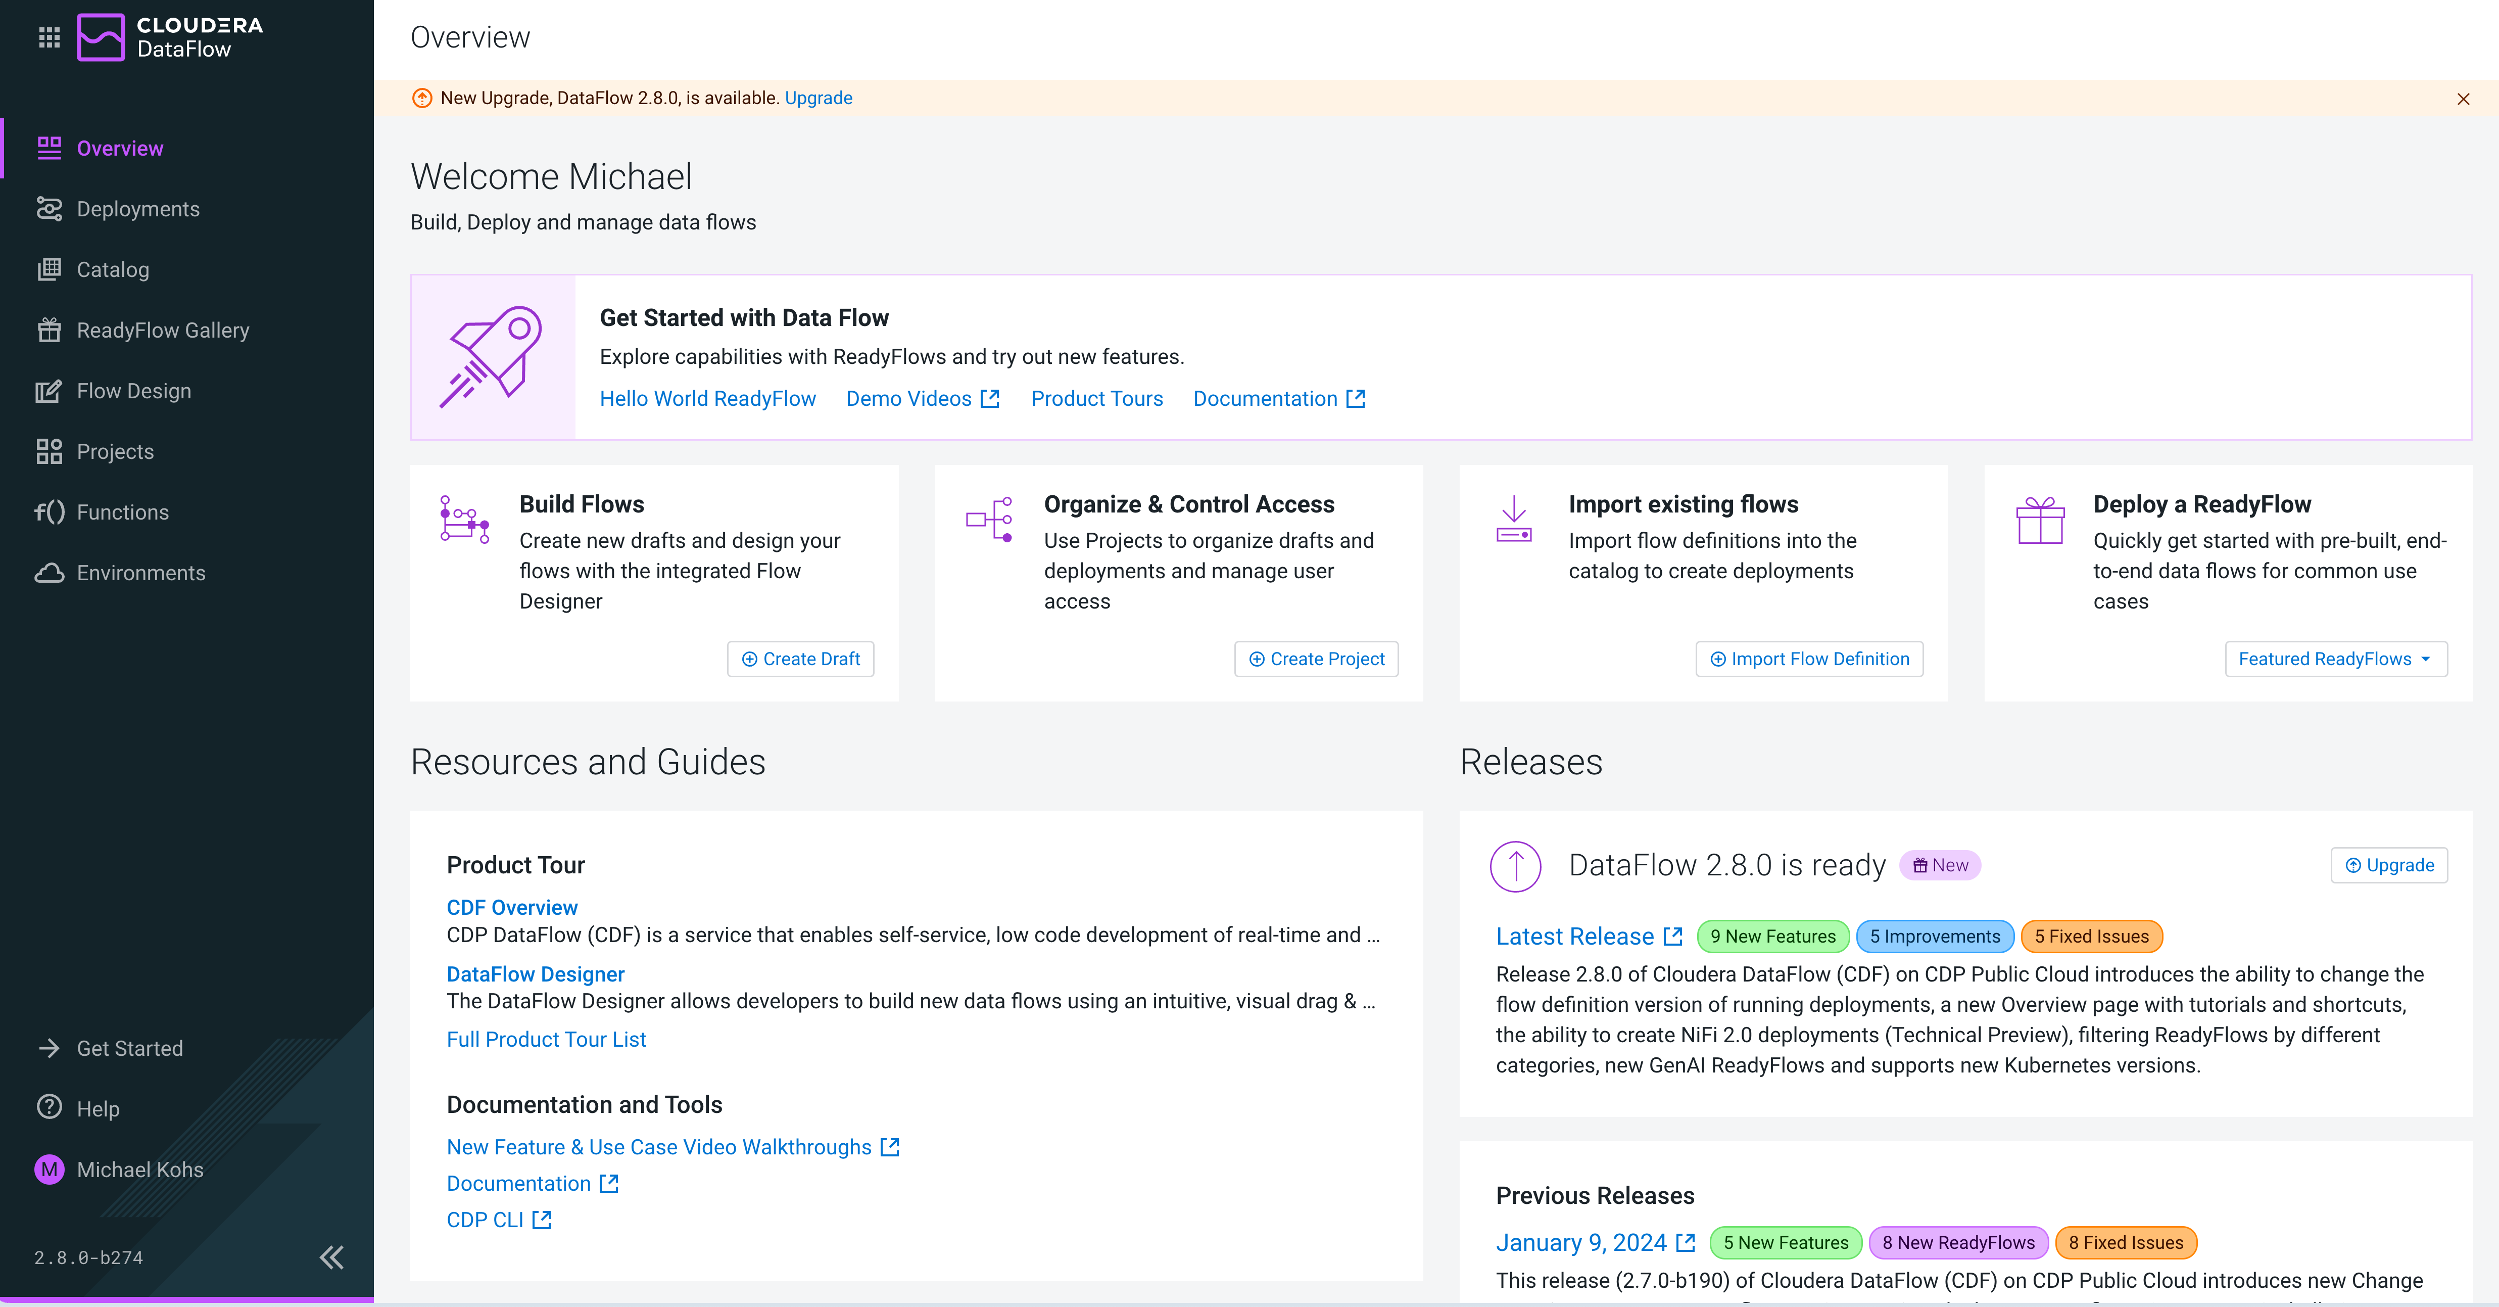Select the Flow Design icon
This screenshot has width=2499, height=1307.
50,390
